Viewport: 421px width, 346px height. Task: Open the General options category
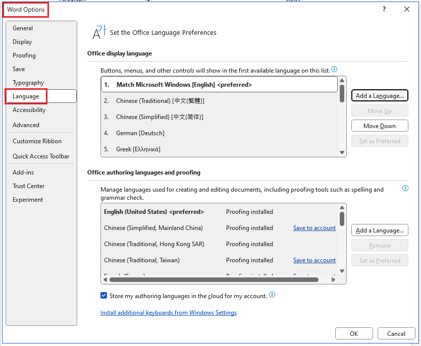tap(41, 28)
